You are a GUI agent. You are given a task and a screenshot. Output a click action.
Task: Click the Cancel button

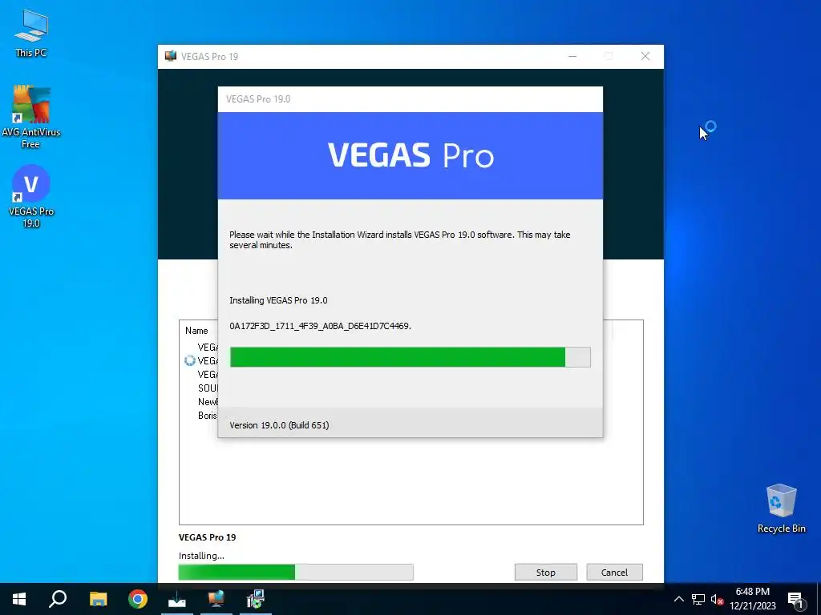[x=614, y=572]
